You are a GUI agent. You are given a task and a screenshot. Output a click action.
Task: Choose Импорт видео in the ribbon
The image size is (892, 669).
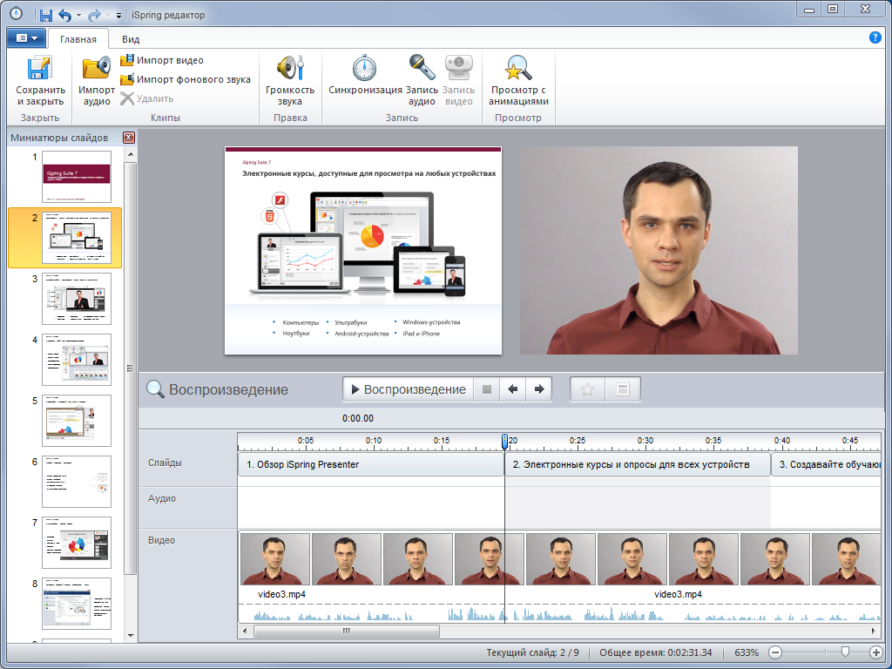162,60
